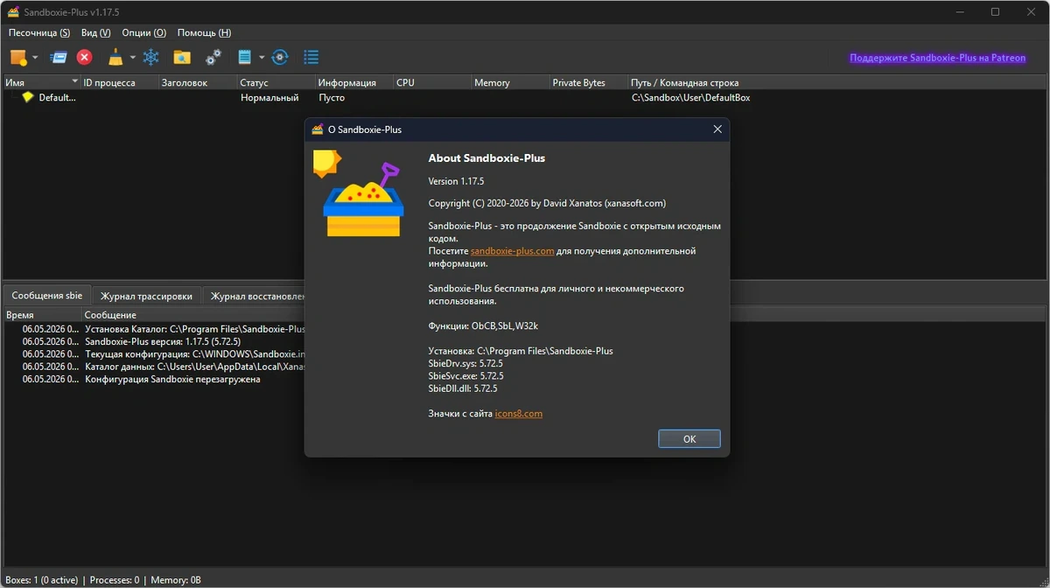Click the SbieSvc.exe: 5.72.5 line
This screenshot has width=1050, height=588.
465,375
